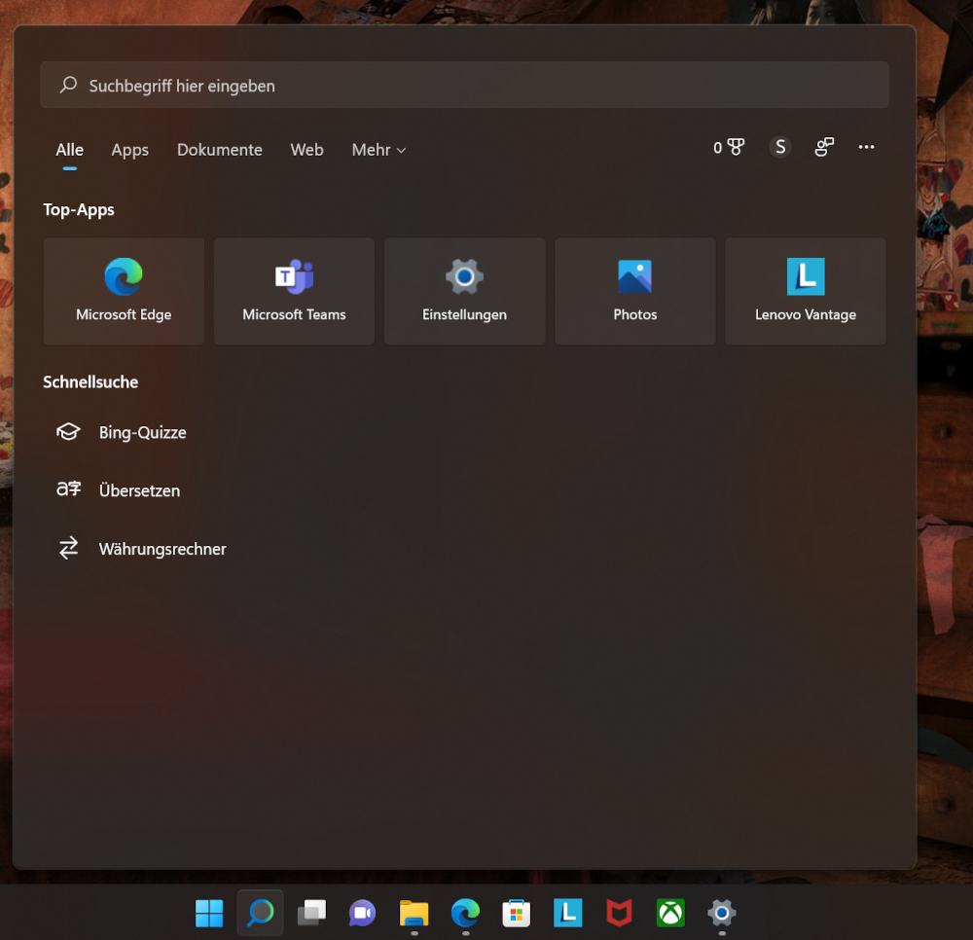Screen dimensions: 973x940
Task: Switch to the Web tab
Action: (x=306, y=150)
